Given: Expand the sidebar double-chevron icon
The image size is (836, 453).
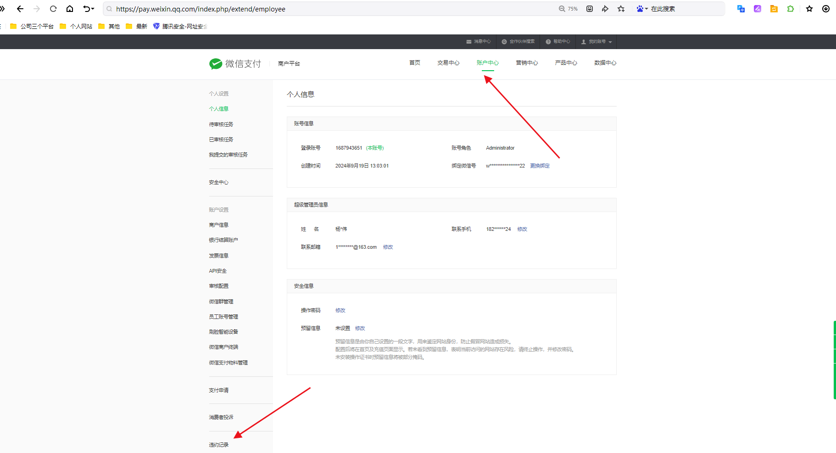Looking at the screenshot, I should point(2,9).
